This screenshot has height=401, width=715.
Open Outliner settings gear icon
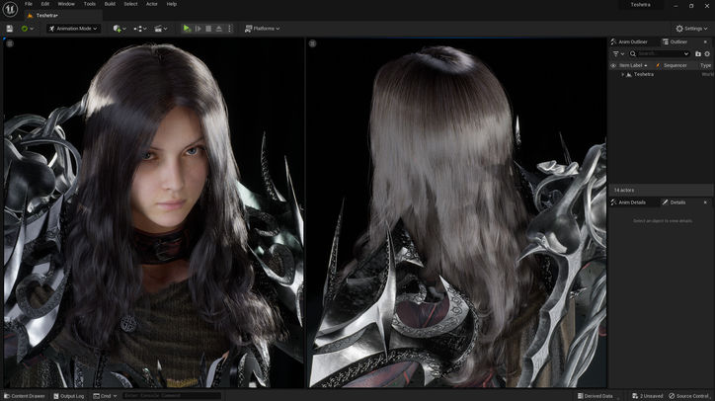click(x=707, y=53)
